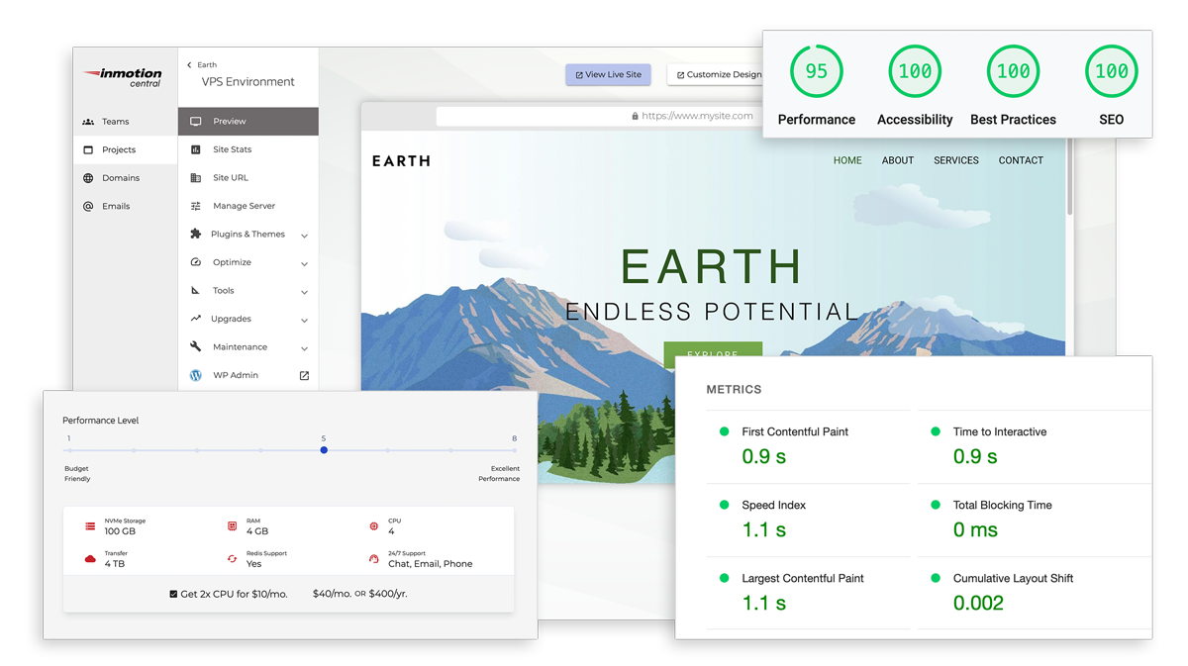The height and width of the screenshot is (666, 1188).
Task: Expand the Upgrades dropdown arrow
Action: [304, 321]
